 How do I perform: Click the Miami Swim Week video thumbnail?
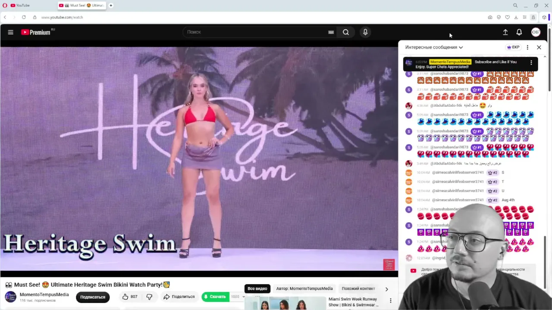click(285, 303)
